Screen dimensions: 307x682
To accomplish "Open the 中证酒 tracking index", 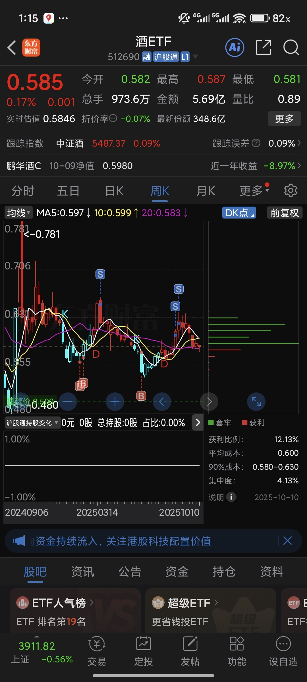I will coord(70,143).
